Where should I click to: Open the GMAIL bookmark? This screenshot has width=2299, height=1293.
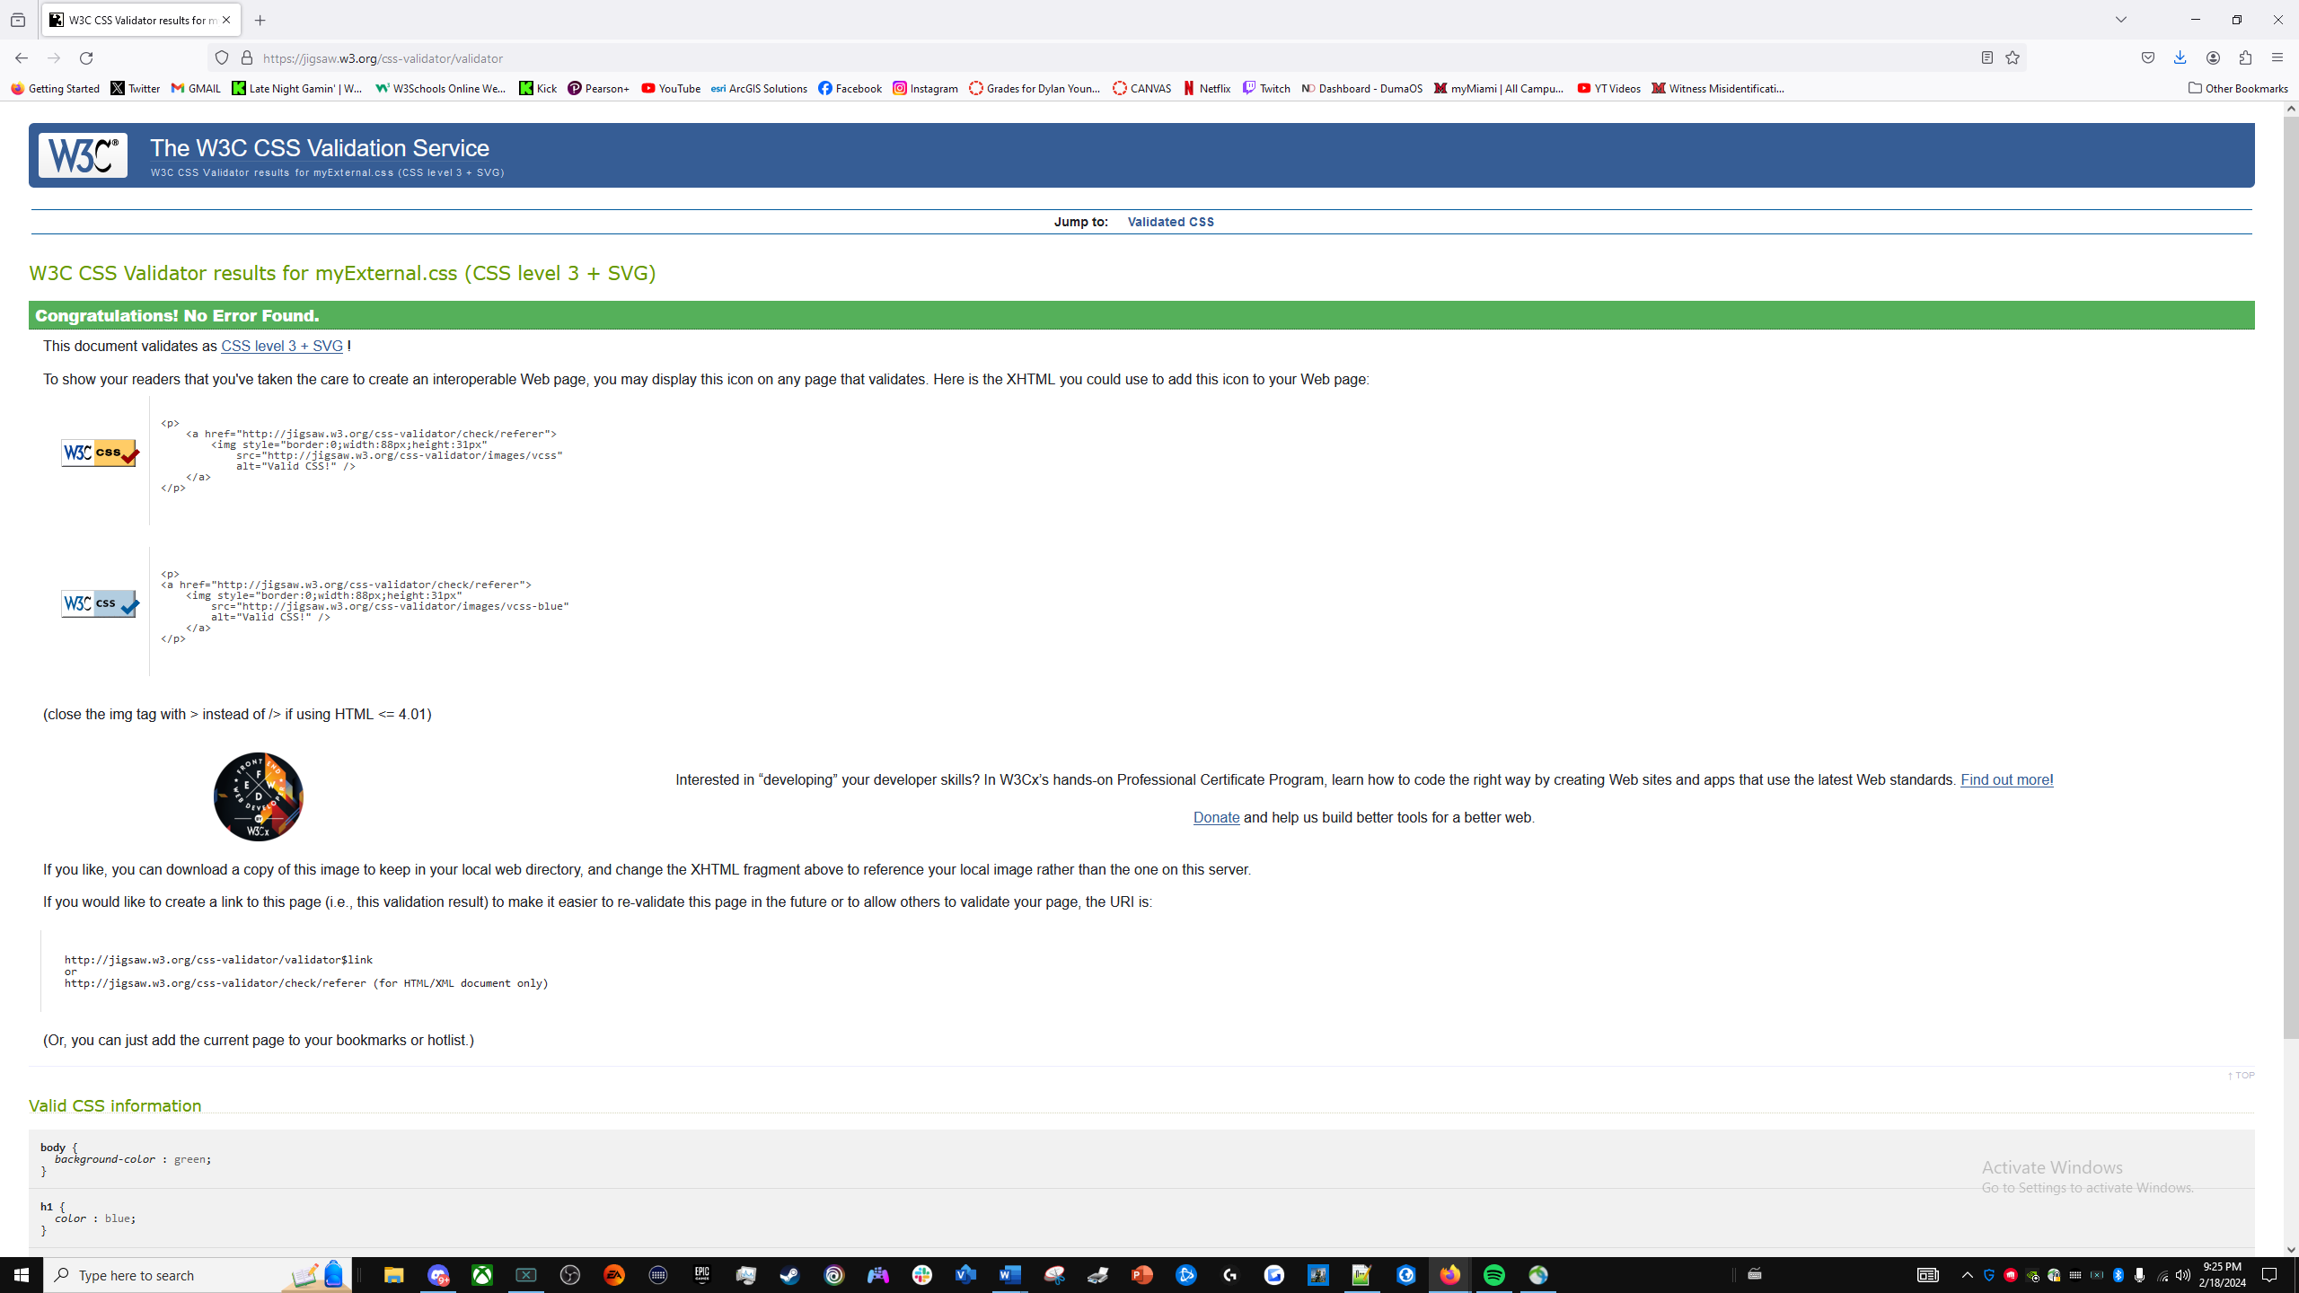click(x=196, y=88)
